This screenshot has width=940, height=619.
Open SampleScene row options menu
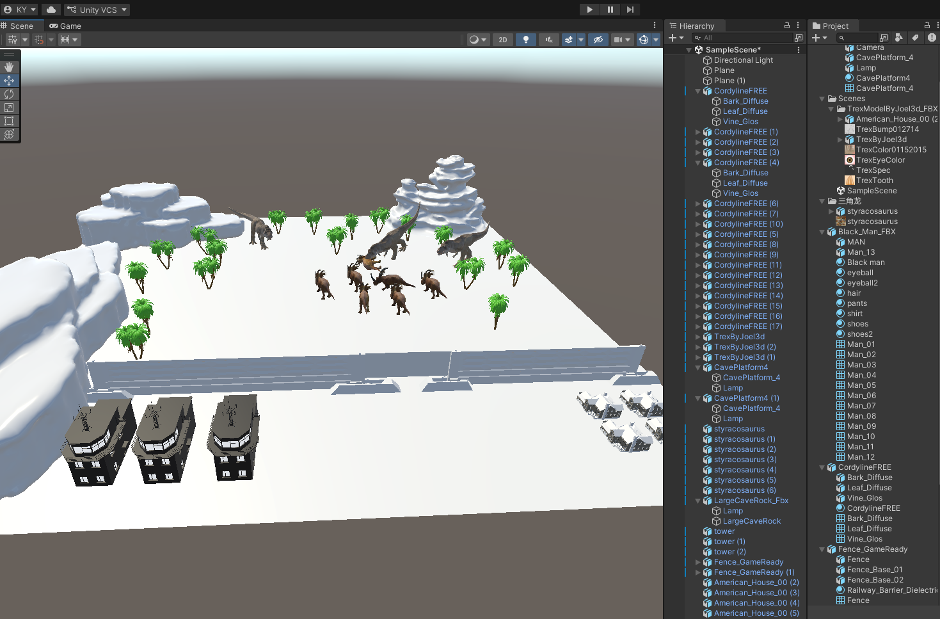tap(799, 50)
